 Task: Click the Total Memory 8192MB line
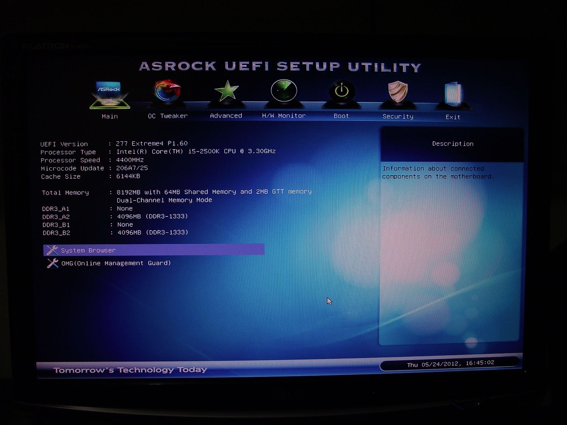214,192
